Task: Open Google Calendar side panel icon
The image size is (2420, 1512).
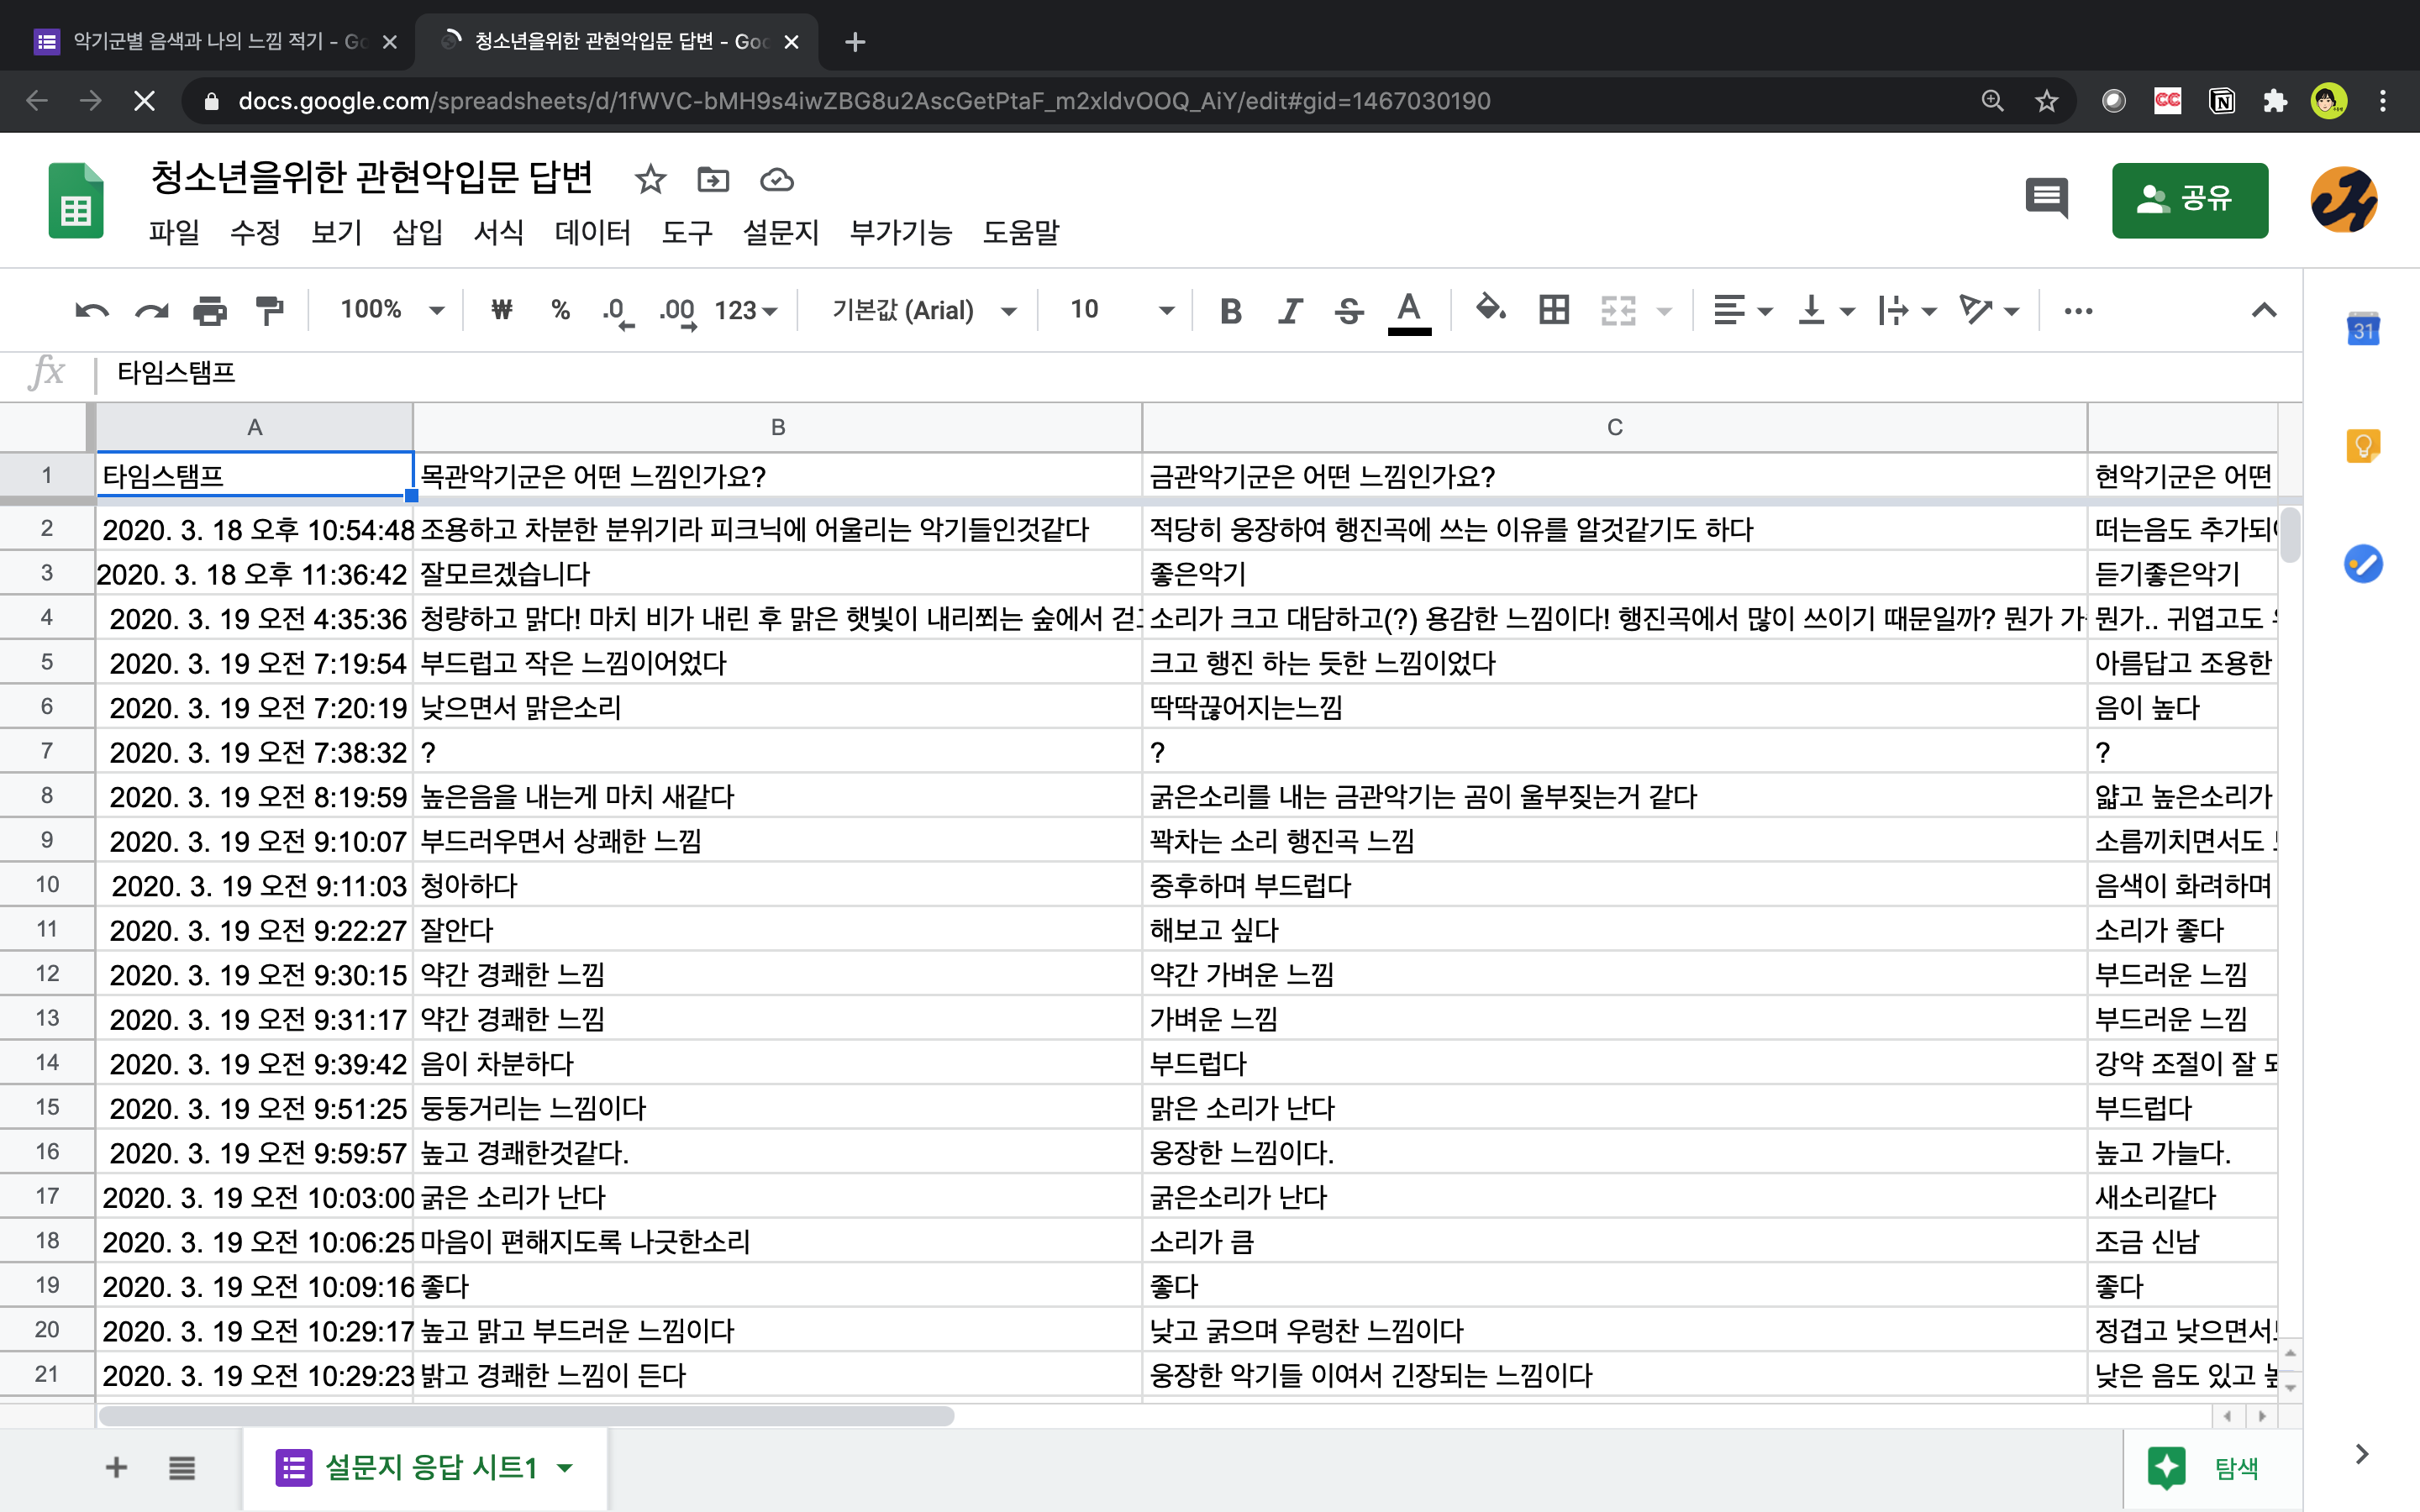Action: point(2363,330)
